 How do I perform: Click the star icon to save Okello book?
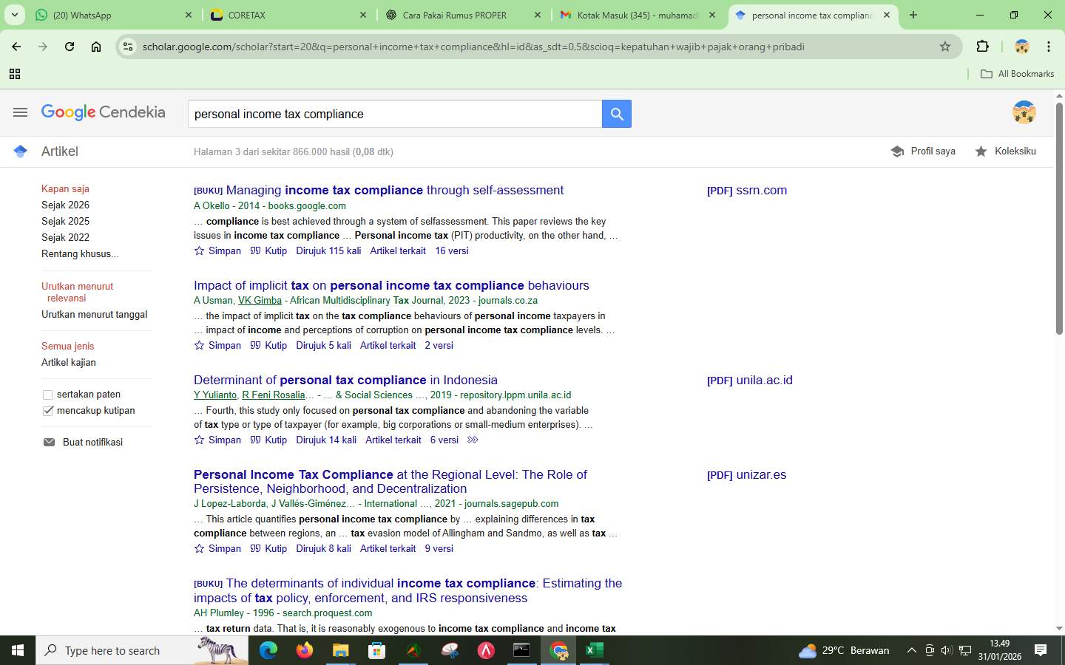[199, 250]
